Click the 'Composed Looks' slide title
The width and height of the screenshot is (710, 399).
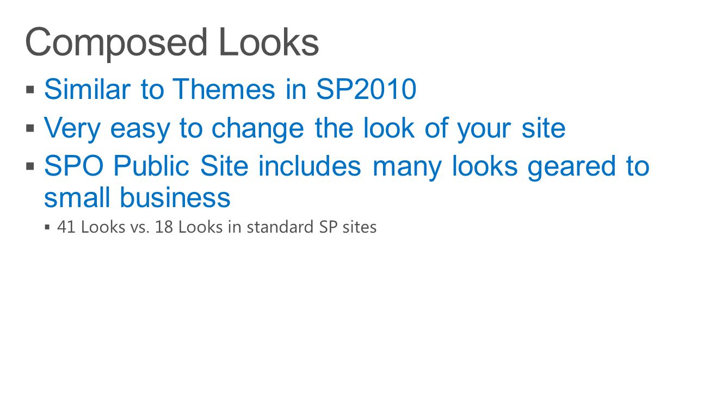pyautogui.click(x=172, y=43)
